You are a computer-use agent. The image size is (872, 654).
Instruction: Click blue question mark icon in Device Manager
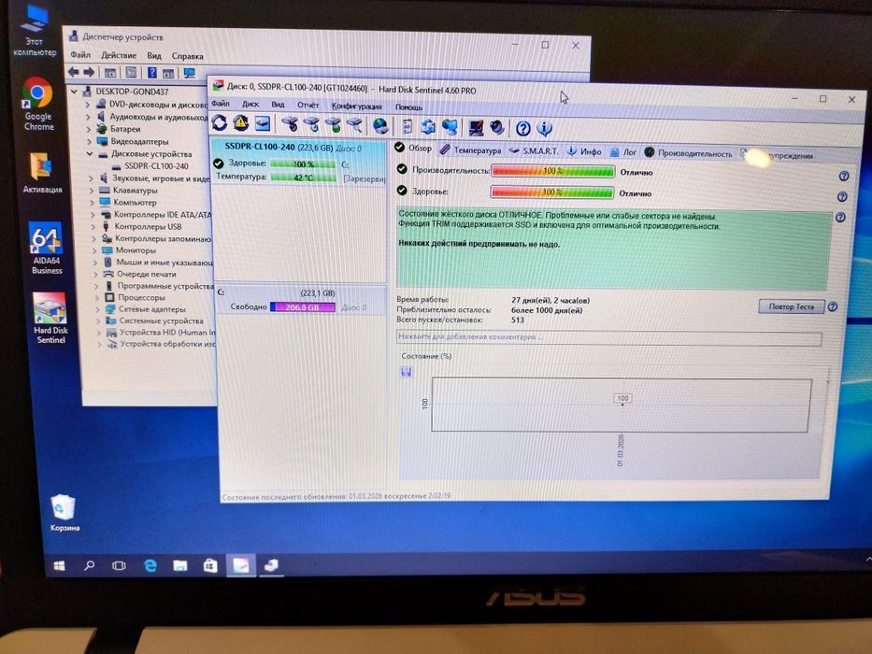pyautogui.click(x=151, y=73)
